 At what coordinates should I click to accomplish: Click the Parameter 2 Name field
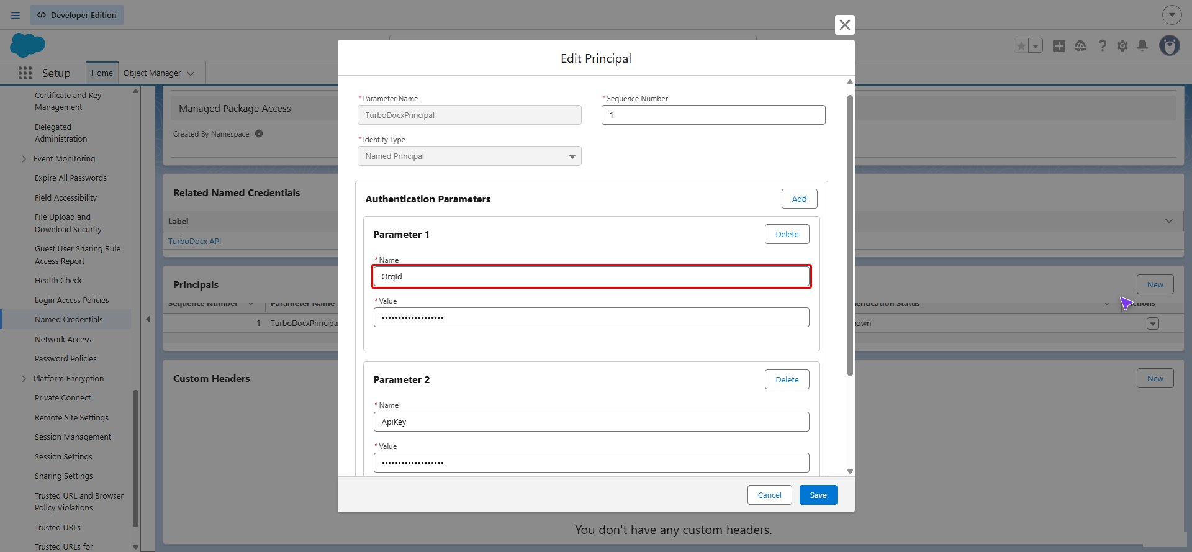tap(591, 422)
